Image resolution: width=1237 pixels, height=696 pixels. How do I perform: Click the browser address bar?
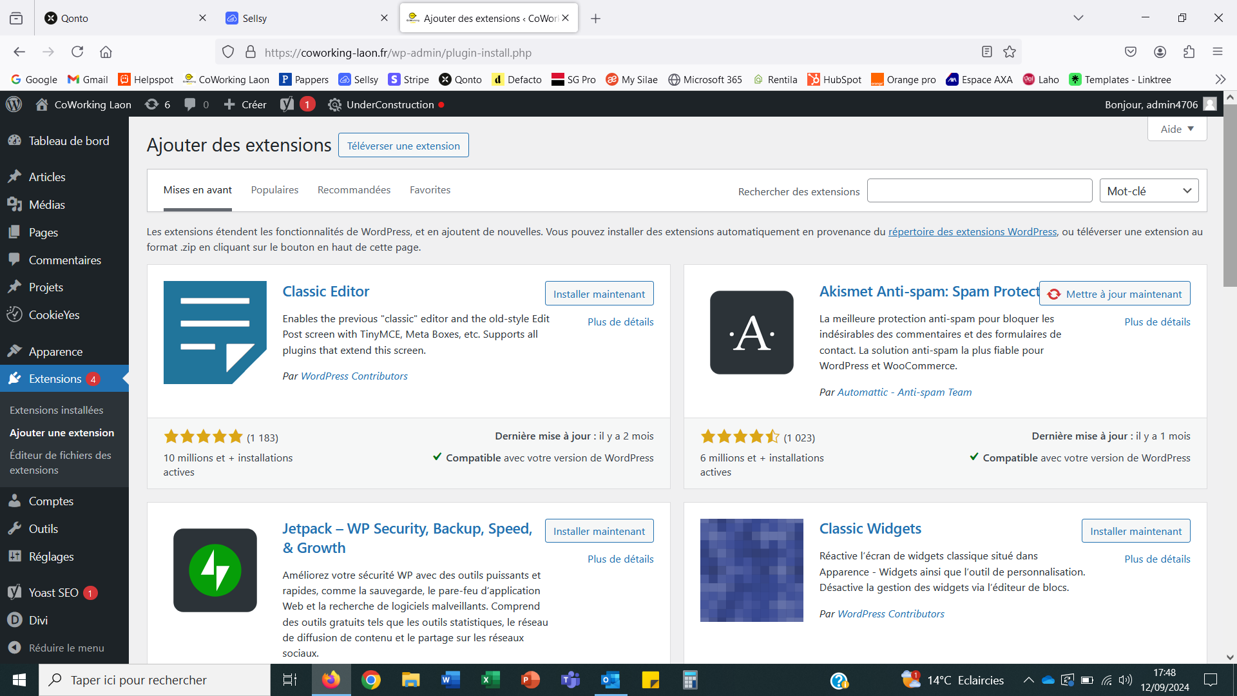click(618, 52)
